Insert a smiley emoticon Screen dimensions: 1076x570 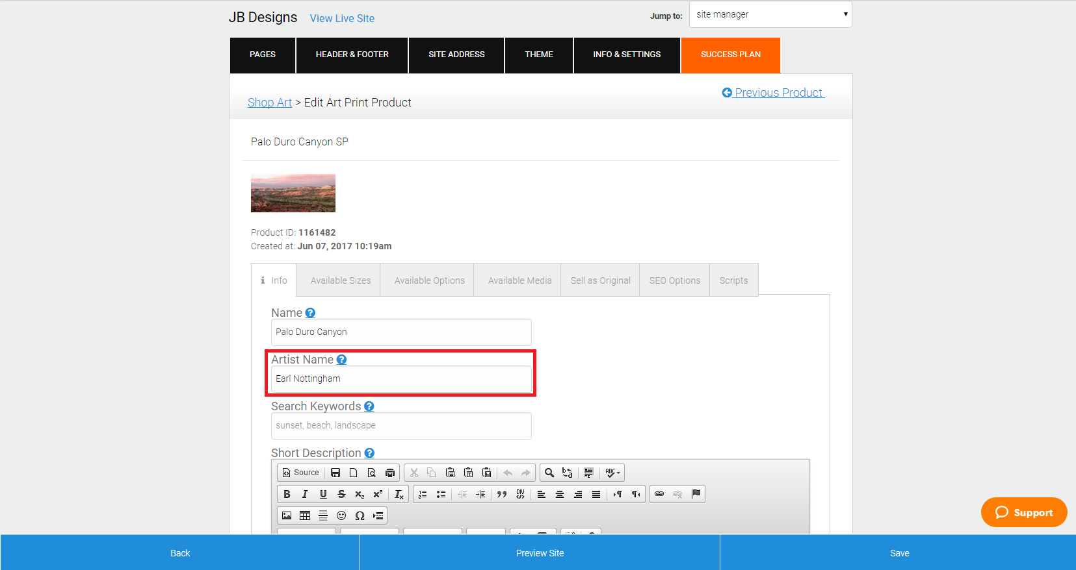click(x=341, y=515)
